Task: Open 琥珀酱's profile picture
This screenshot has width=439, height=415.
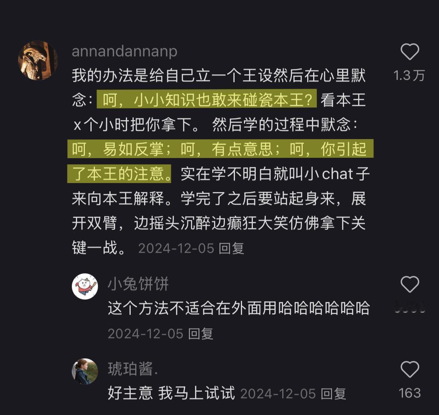Action: 85,371
